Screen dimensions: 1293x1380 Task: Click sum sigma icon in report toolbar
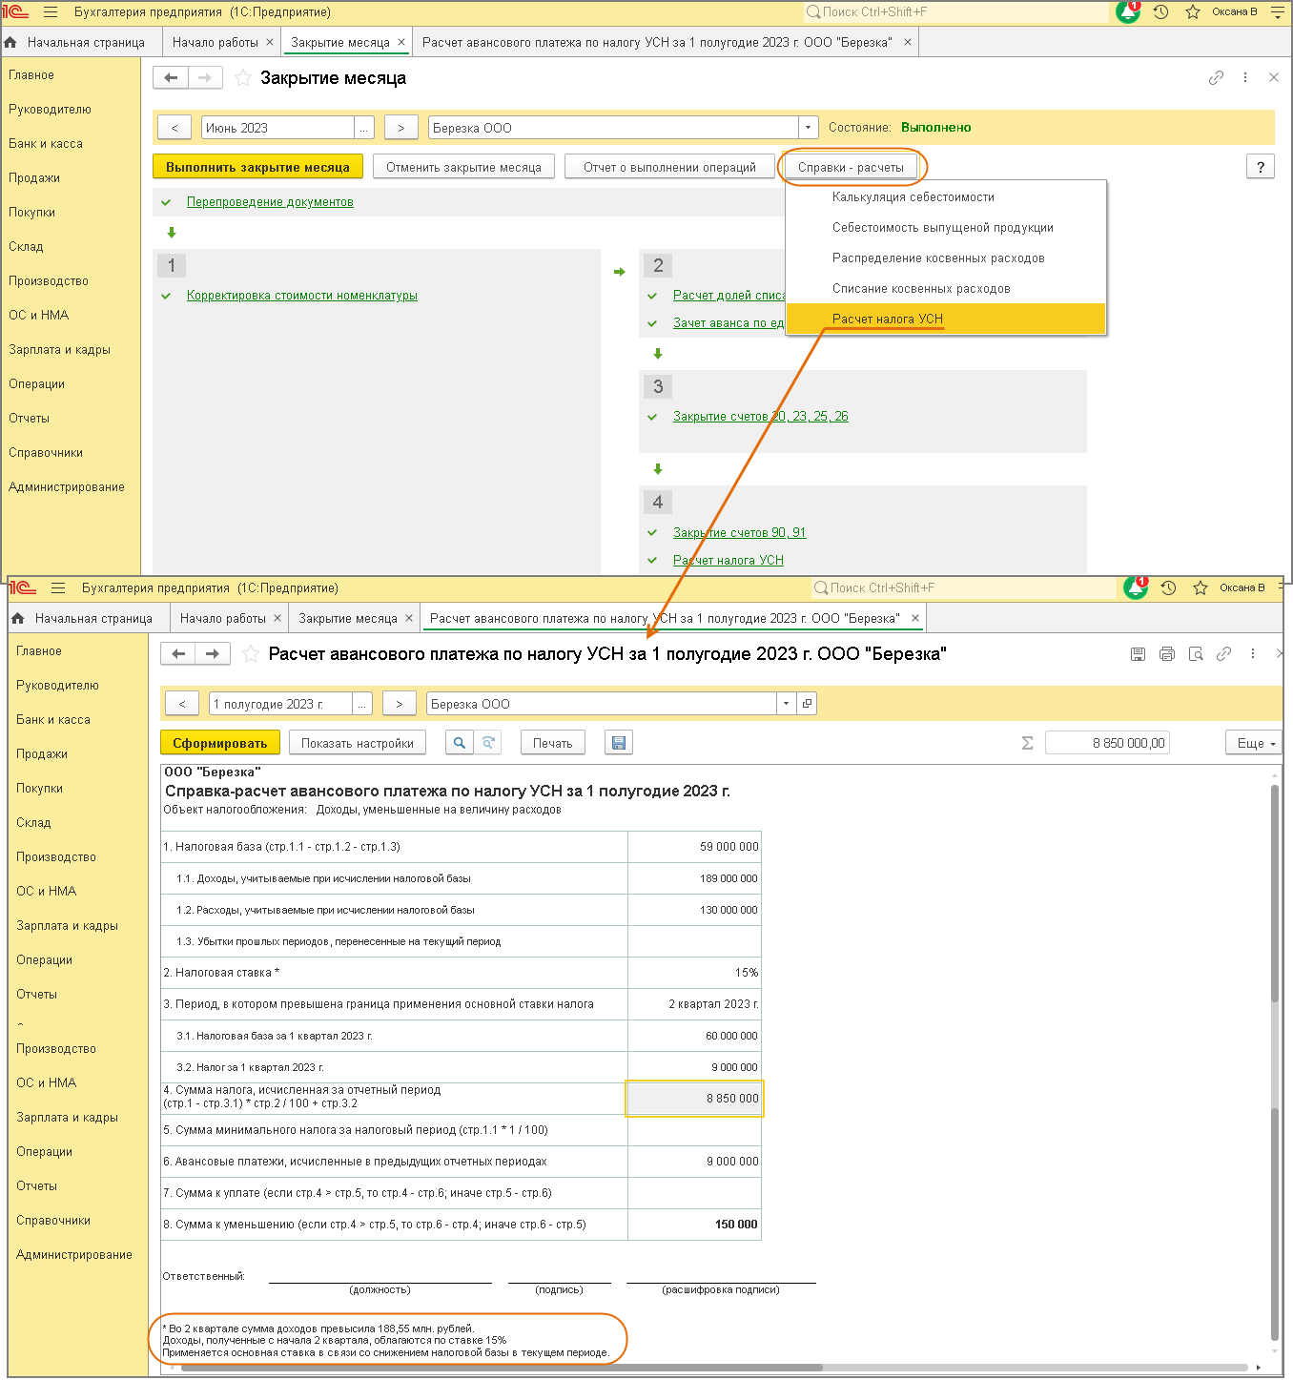point(1027,743)
